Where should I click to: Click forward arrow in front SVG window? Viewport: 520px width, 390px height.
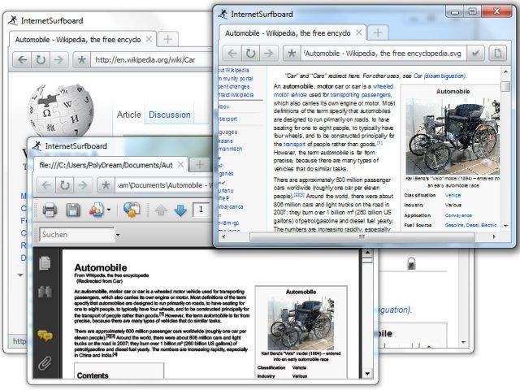[268, 53]
